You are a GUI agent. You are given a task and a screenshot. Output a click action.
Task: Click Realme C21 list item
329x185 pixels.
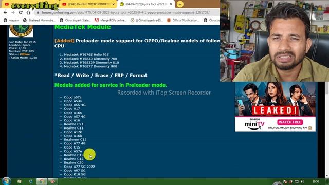(x=74, y=124)
